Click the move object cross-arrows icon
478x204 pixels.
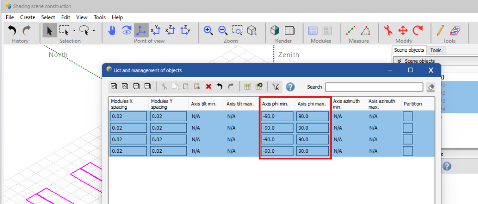[402, 31]
